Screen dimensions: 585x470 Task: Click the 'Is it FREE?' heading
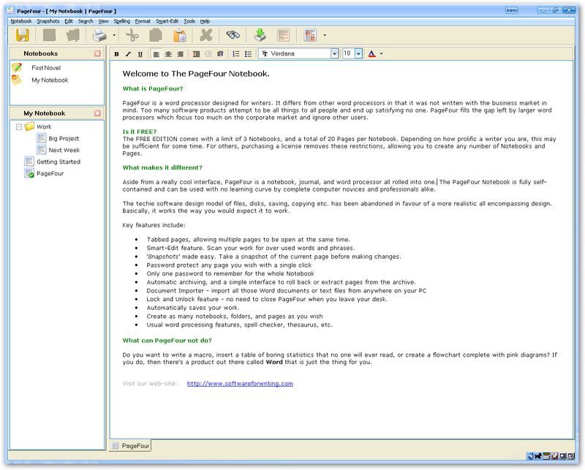pos(140,132)
